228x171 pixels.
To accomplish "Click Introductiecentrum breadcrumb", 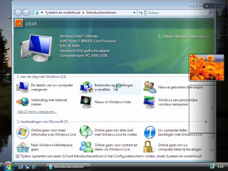I will [101, 13].
